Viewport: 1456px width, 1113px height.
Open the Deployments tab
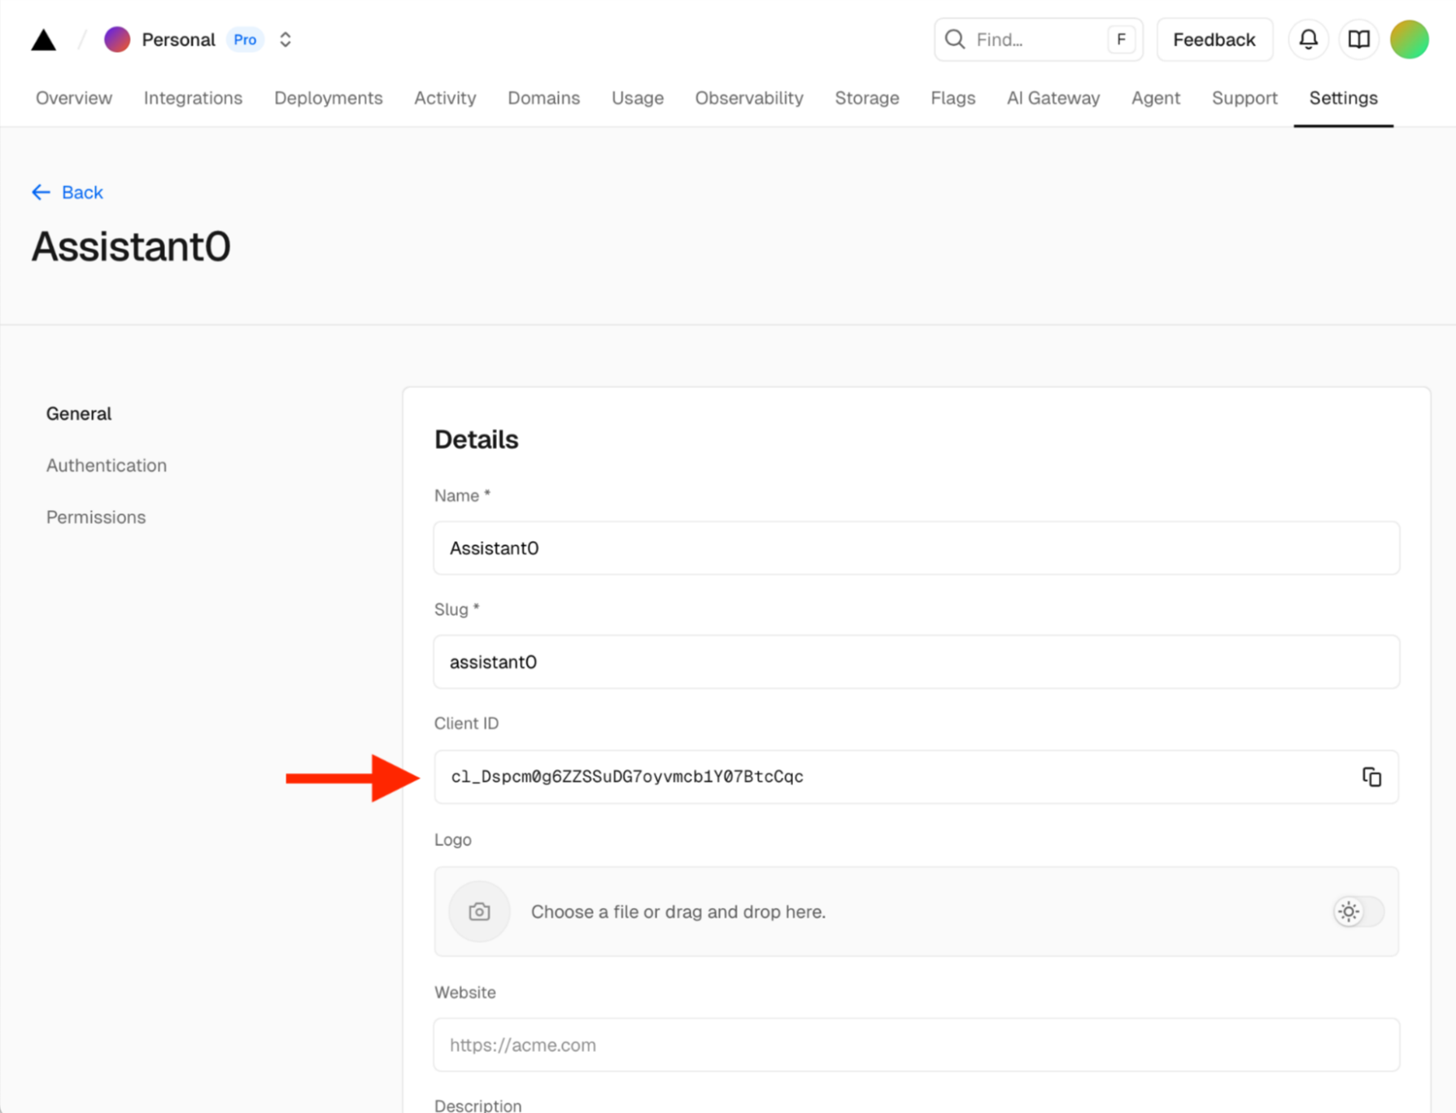click(329, 98)
